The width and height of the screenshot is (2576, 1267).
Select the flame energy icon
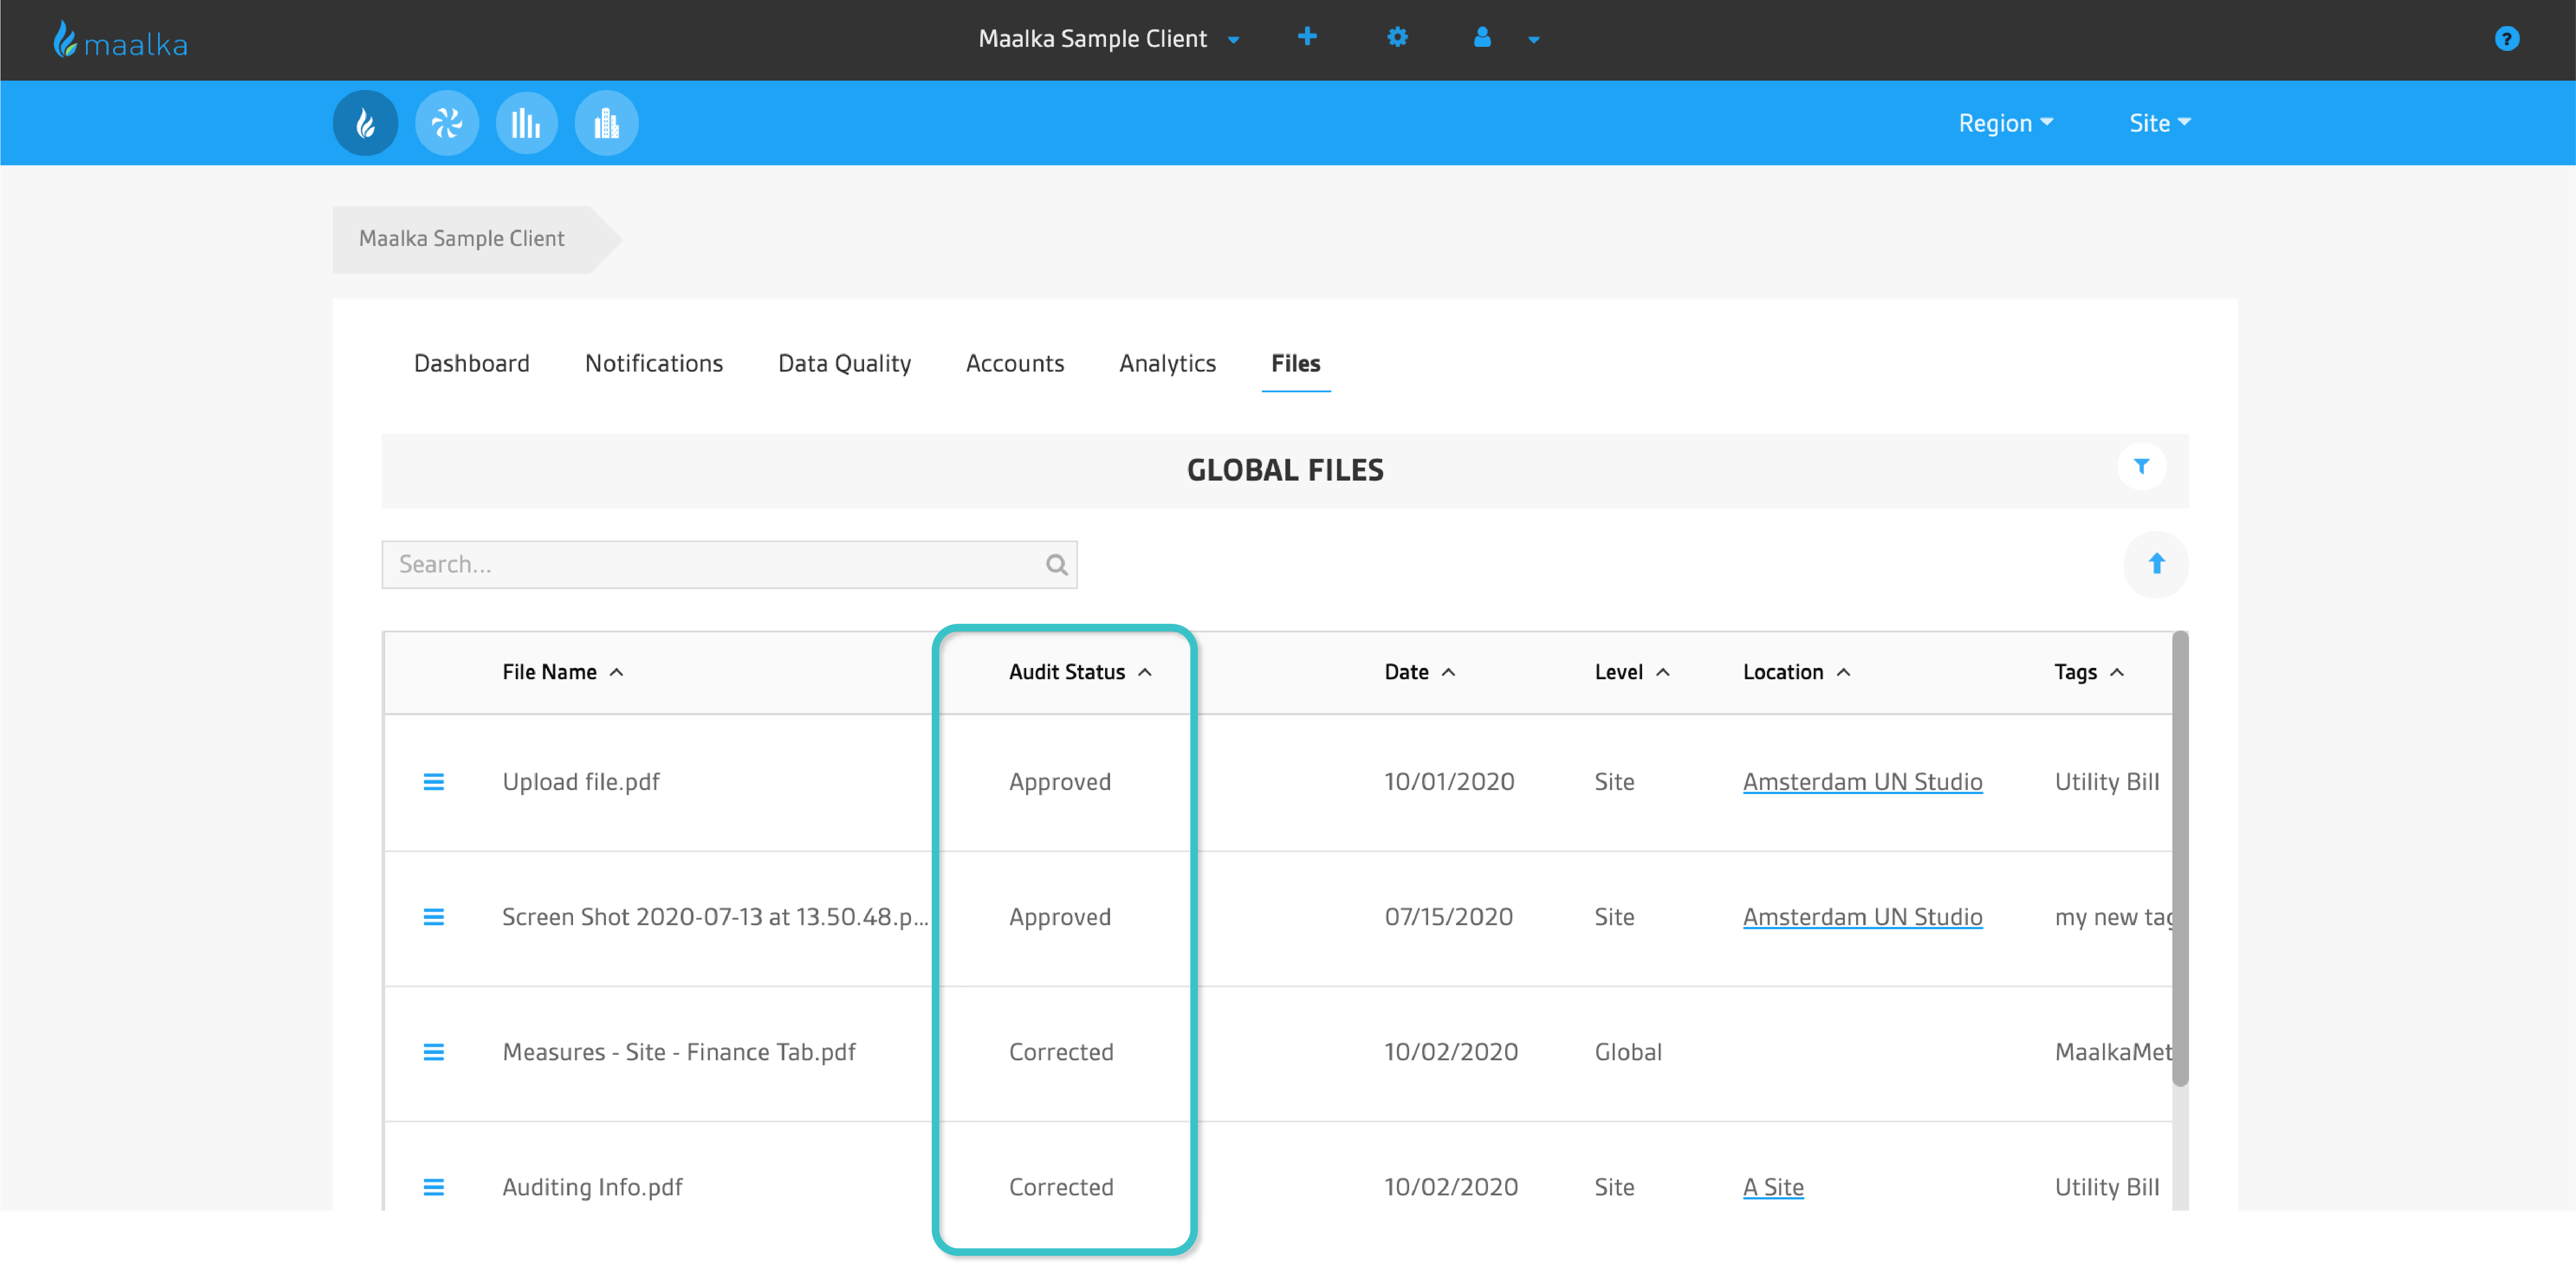[365, 123]
